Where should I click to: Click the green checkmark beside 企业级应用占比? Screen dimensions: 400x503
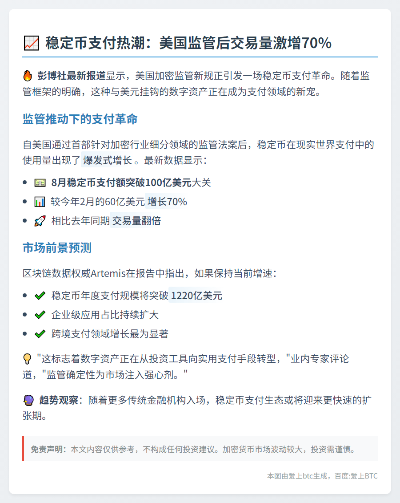(x=40, y=315)
